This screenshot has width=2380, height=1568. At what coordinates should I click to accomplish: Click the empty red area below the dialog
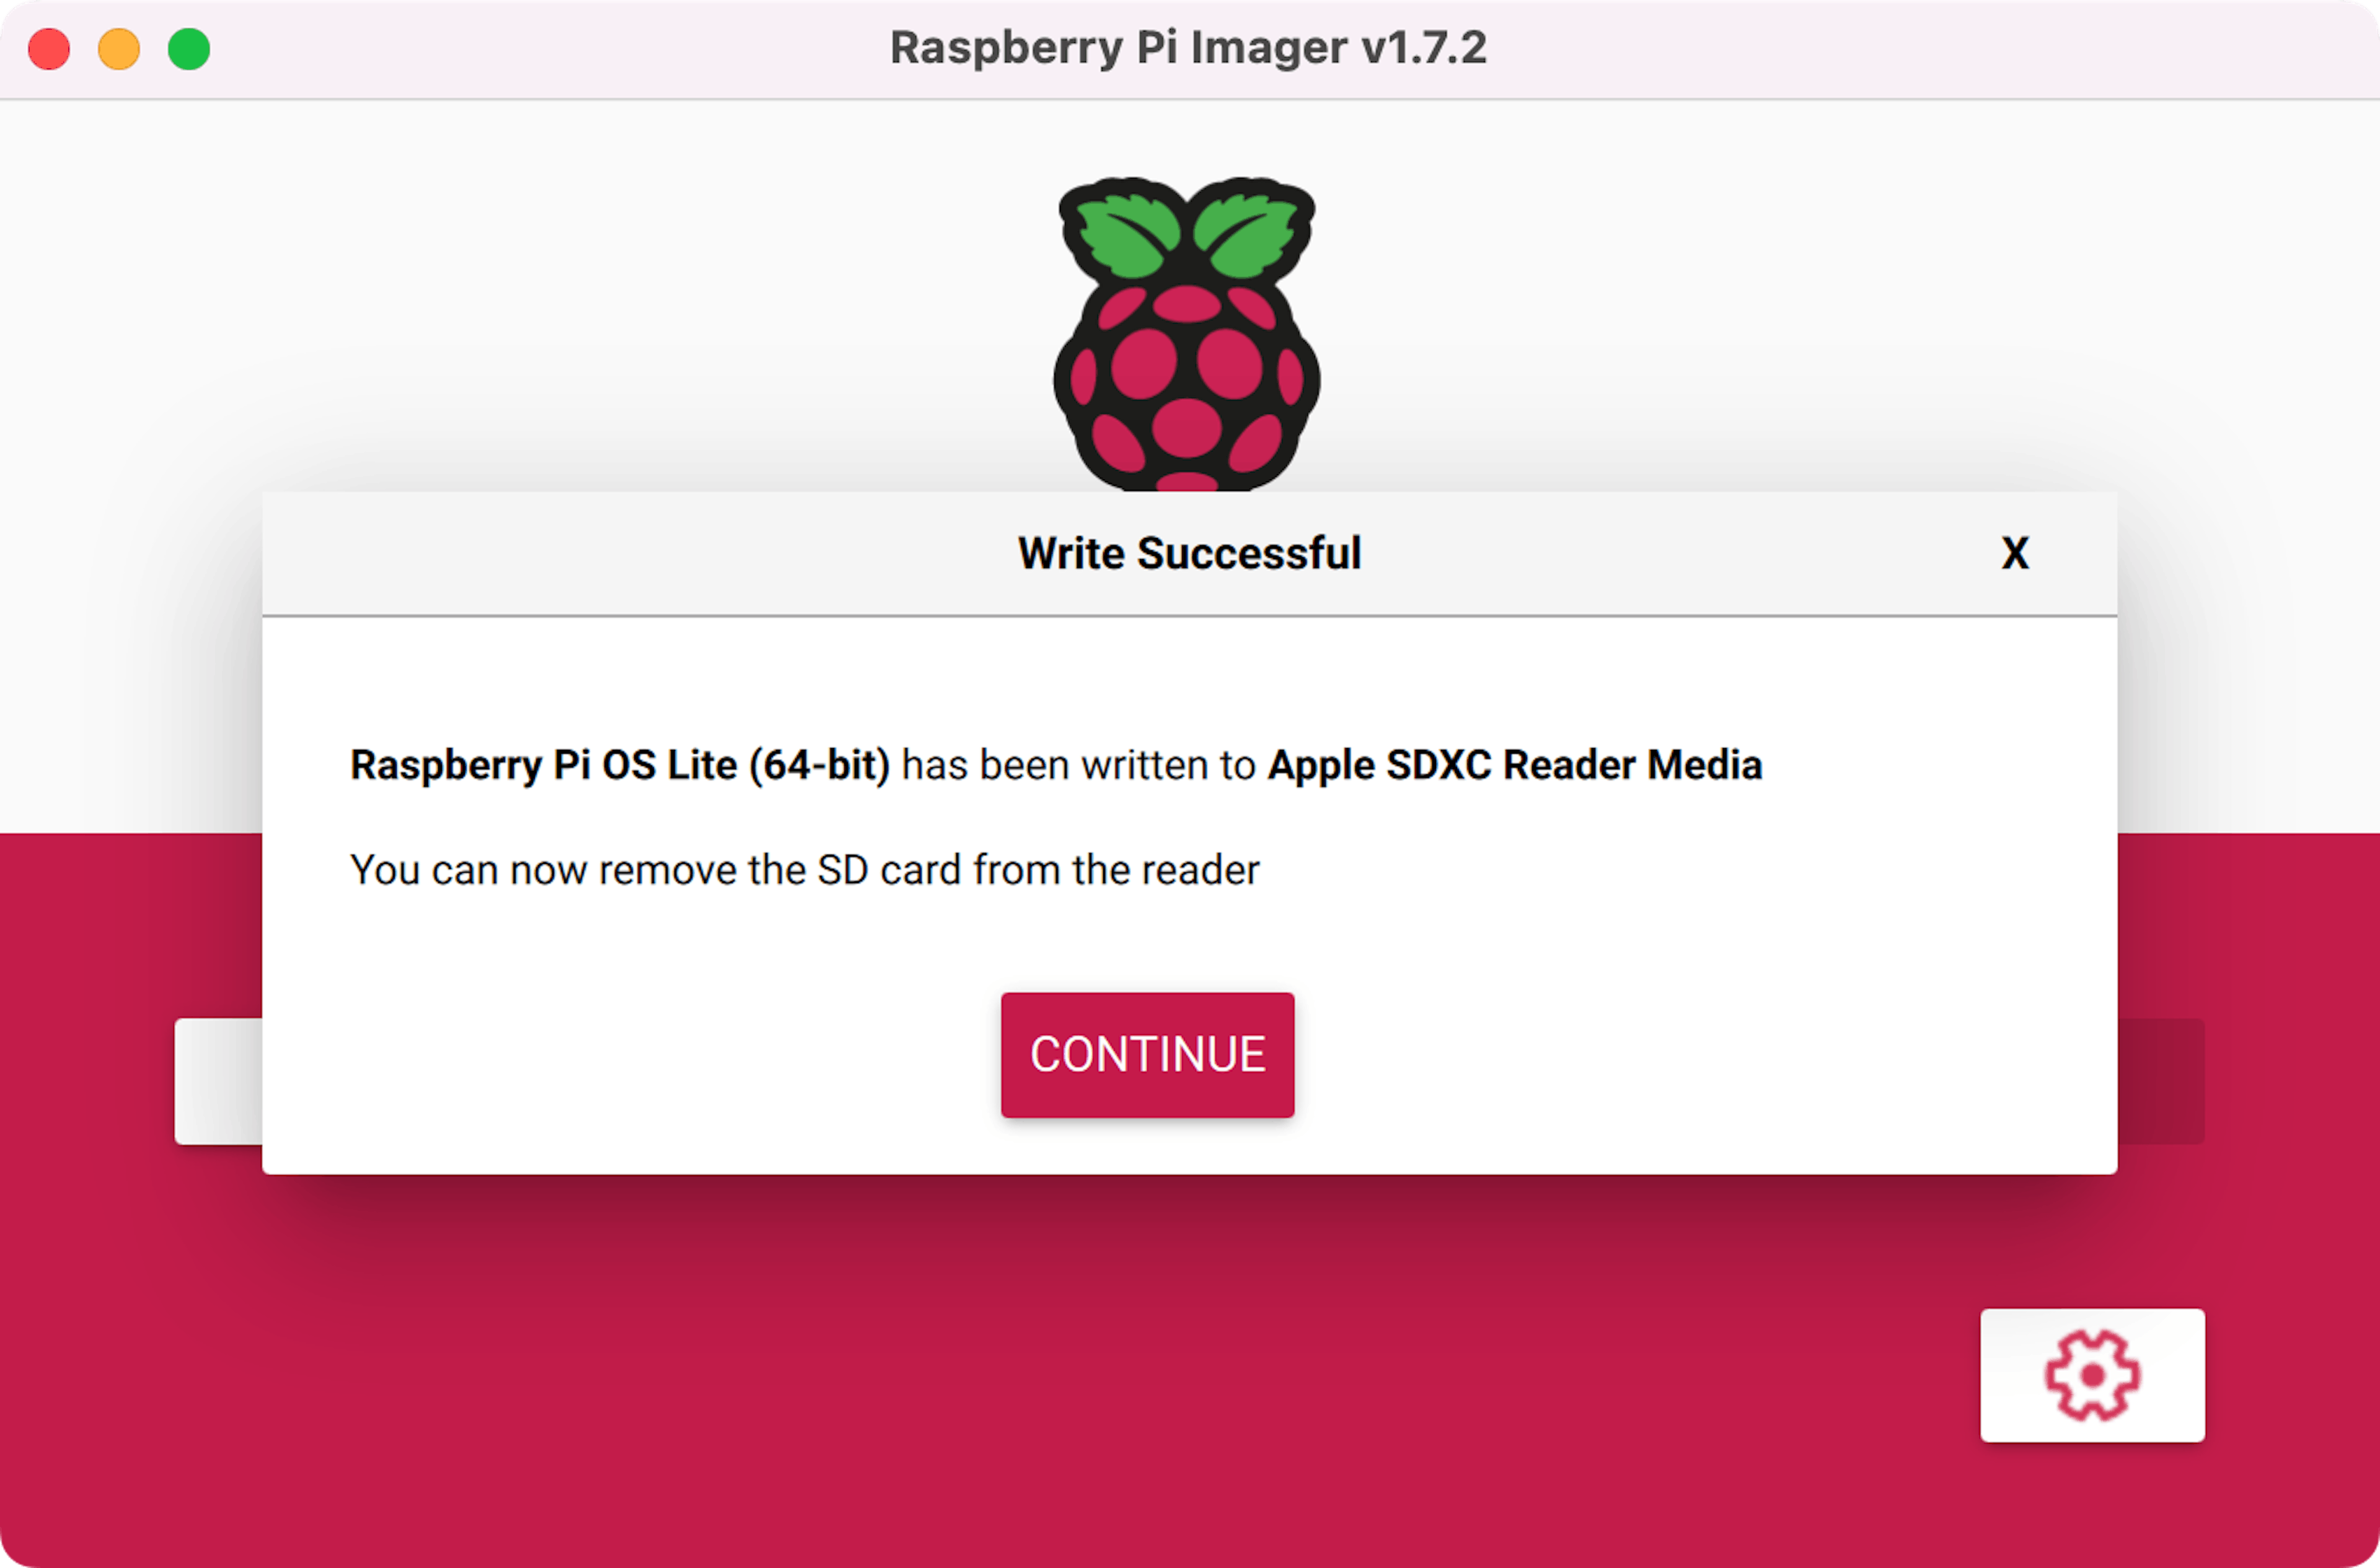click(1000, 1380)
